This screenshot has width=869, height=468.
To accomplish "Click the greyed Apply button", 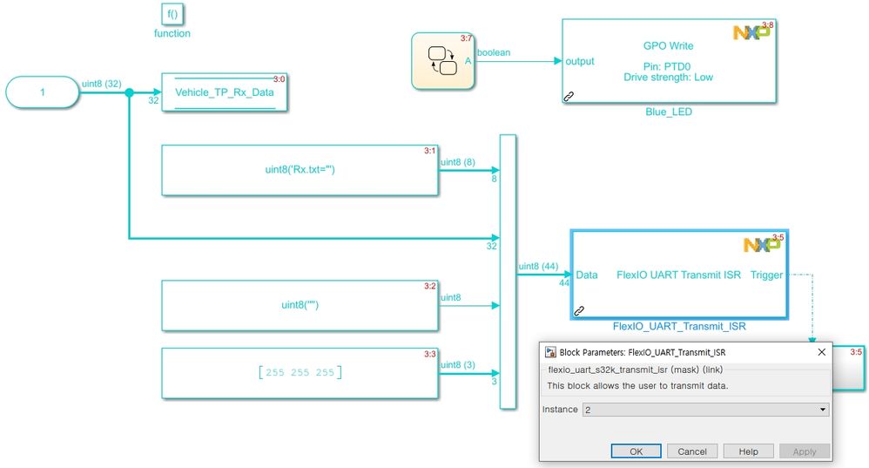I will click(805, 451).
